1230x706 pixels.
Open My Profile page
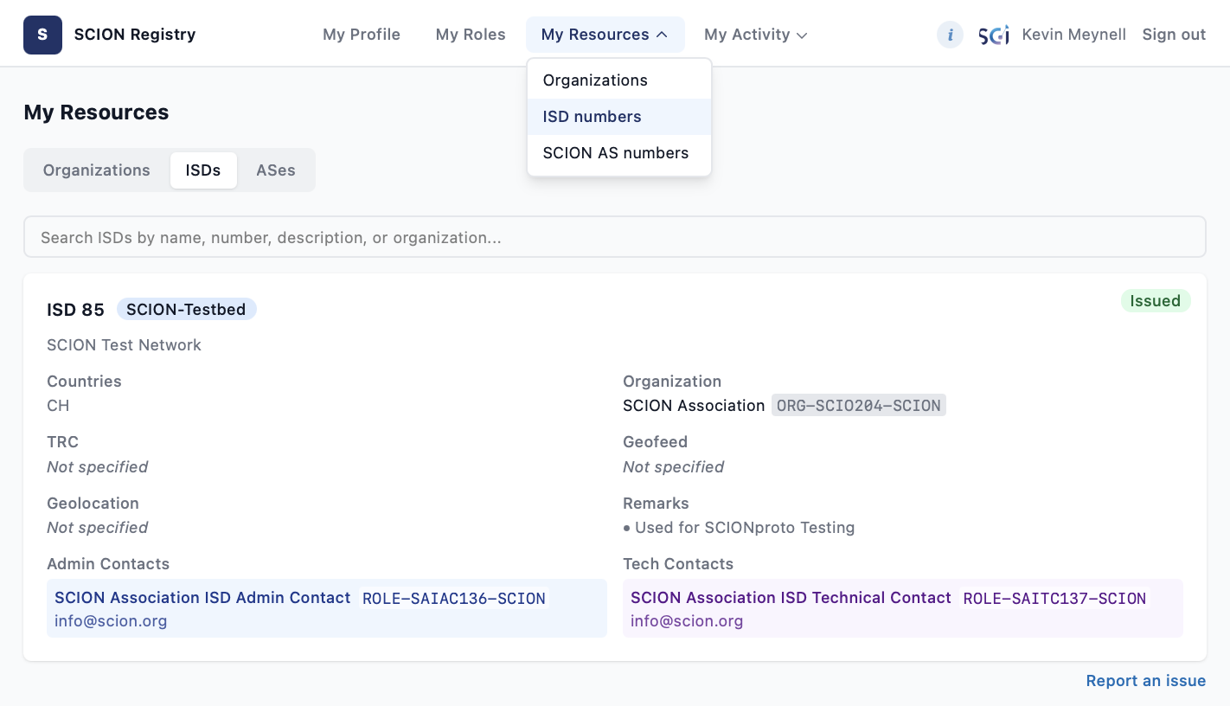[362, 35]
